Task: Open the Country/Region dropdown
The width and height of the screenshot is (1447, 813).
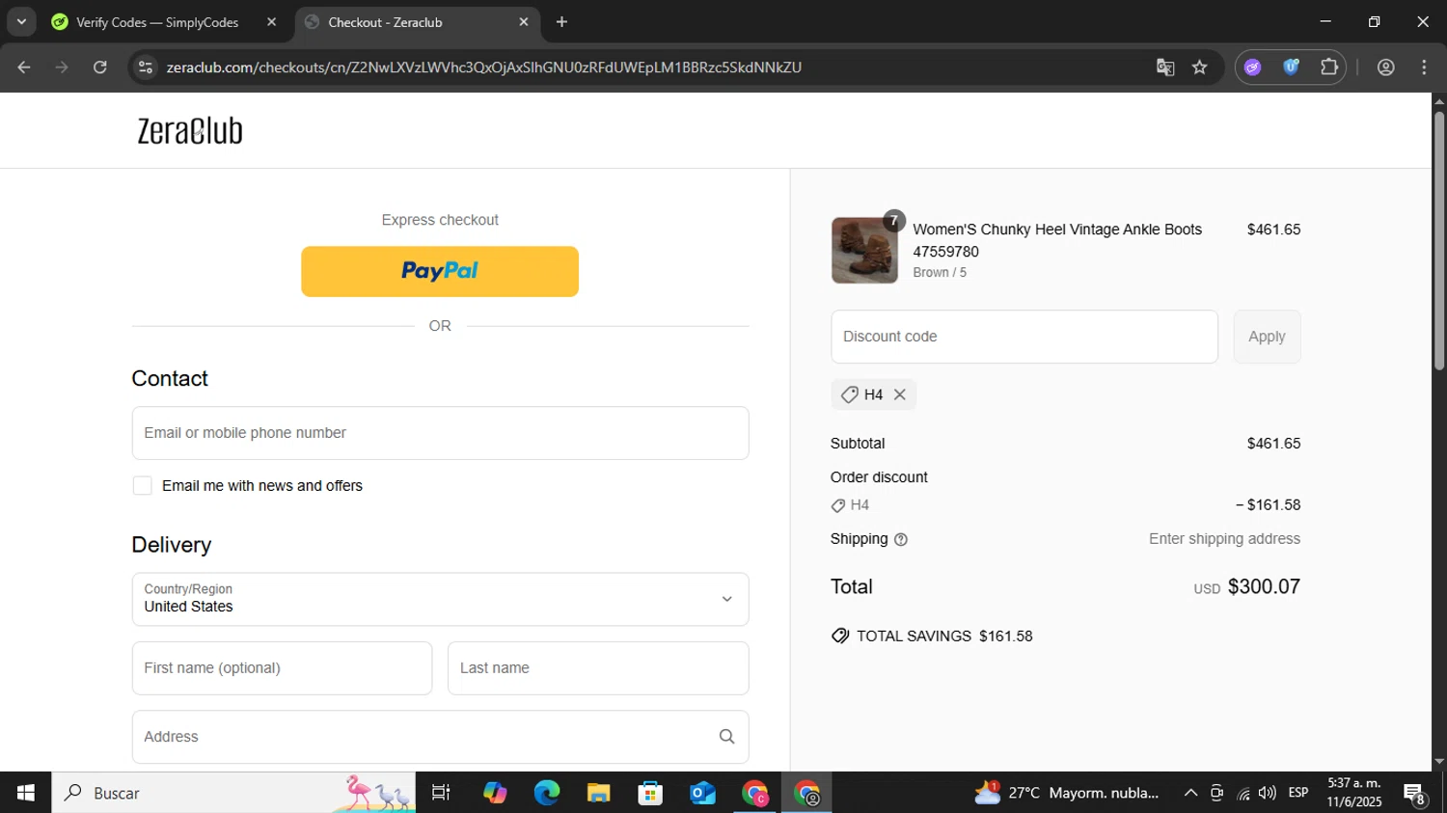Action: (440, 599)
